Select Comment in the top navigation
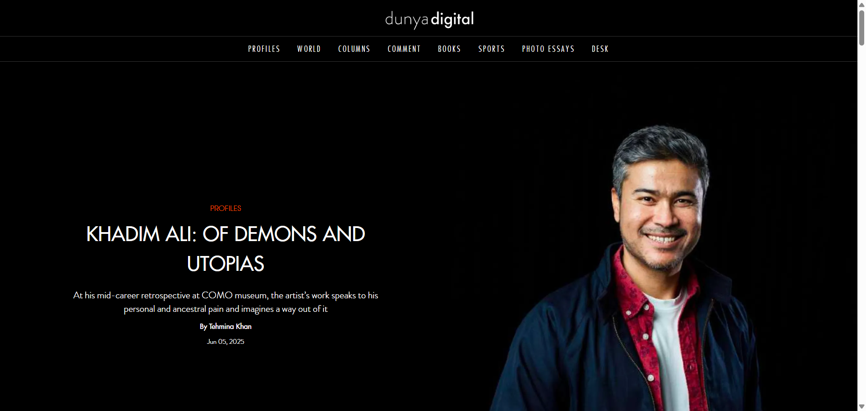 tap(404, 49)
